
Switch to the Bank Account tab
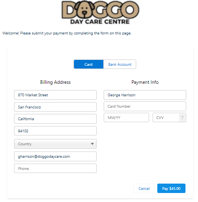(120, 64)
